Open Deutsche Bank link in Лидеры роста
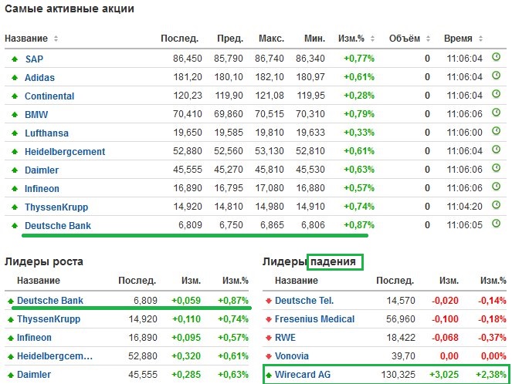Image resolution: width=512 pixels, height=384 pixels. (50, 300)
